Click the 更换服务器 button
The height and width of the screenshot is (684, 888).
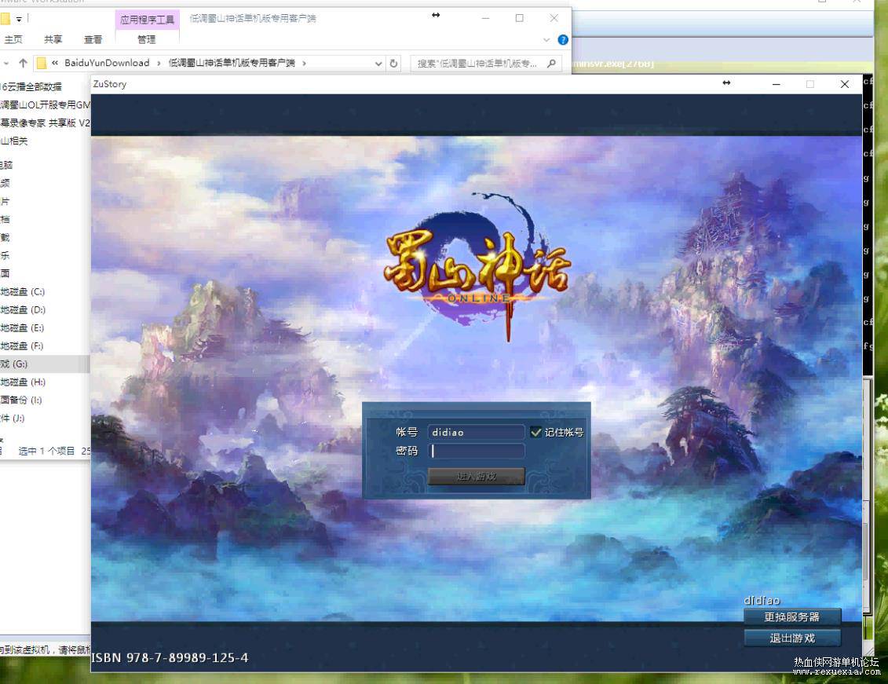(x=791, y=616)
